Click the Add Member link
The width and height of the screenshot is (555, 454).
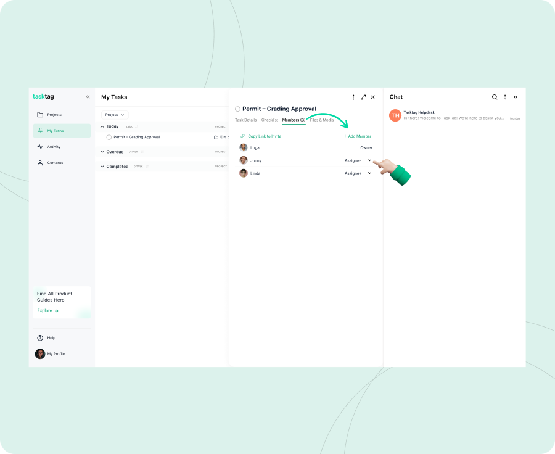pyautogui.click(x=357, y=136)
